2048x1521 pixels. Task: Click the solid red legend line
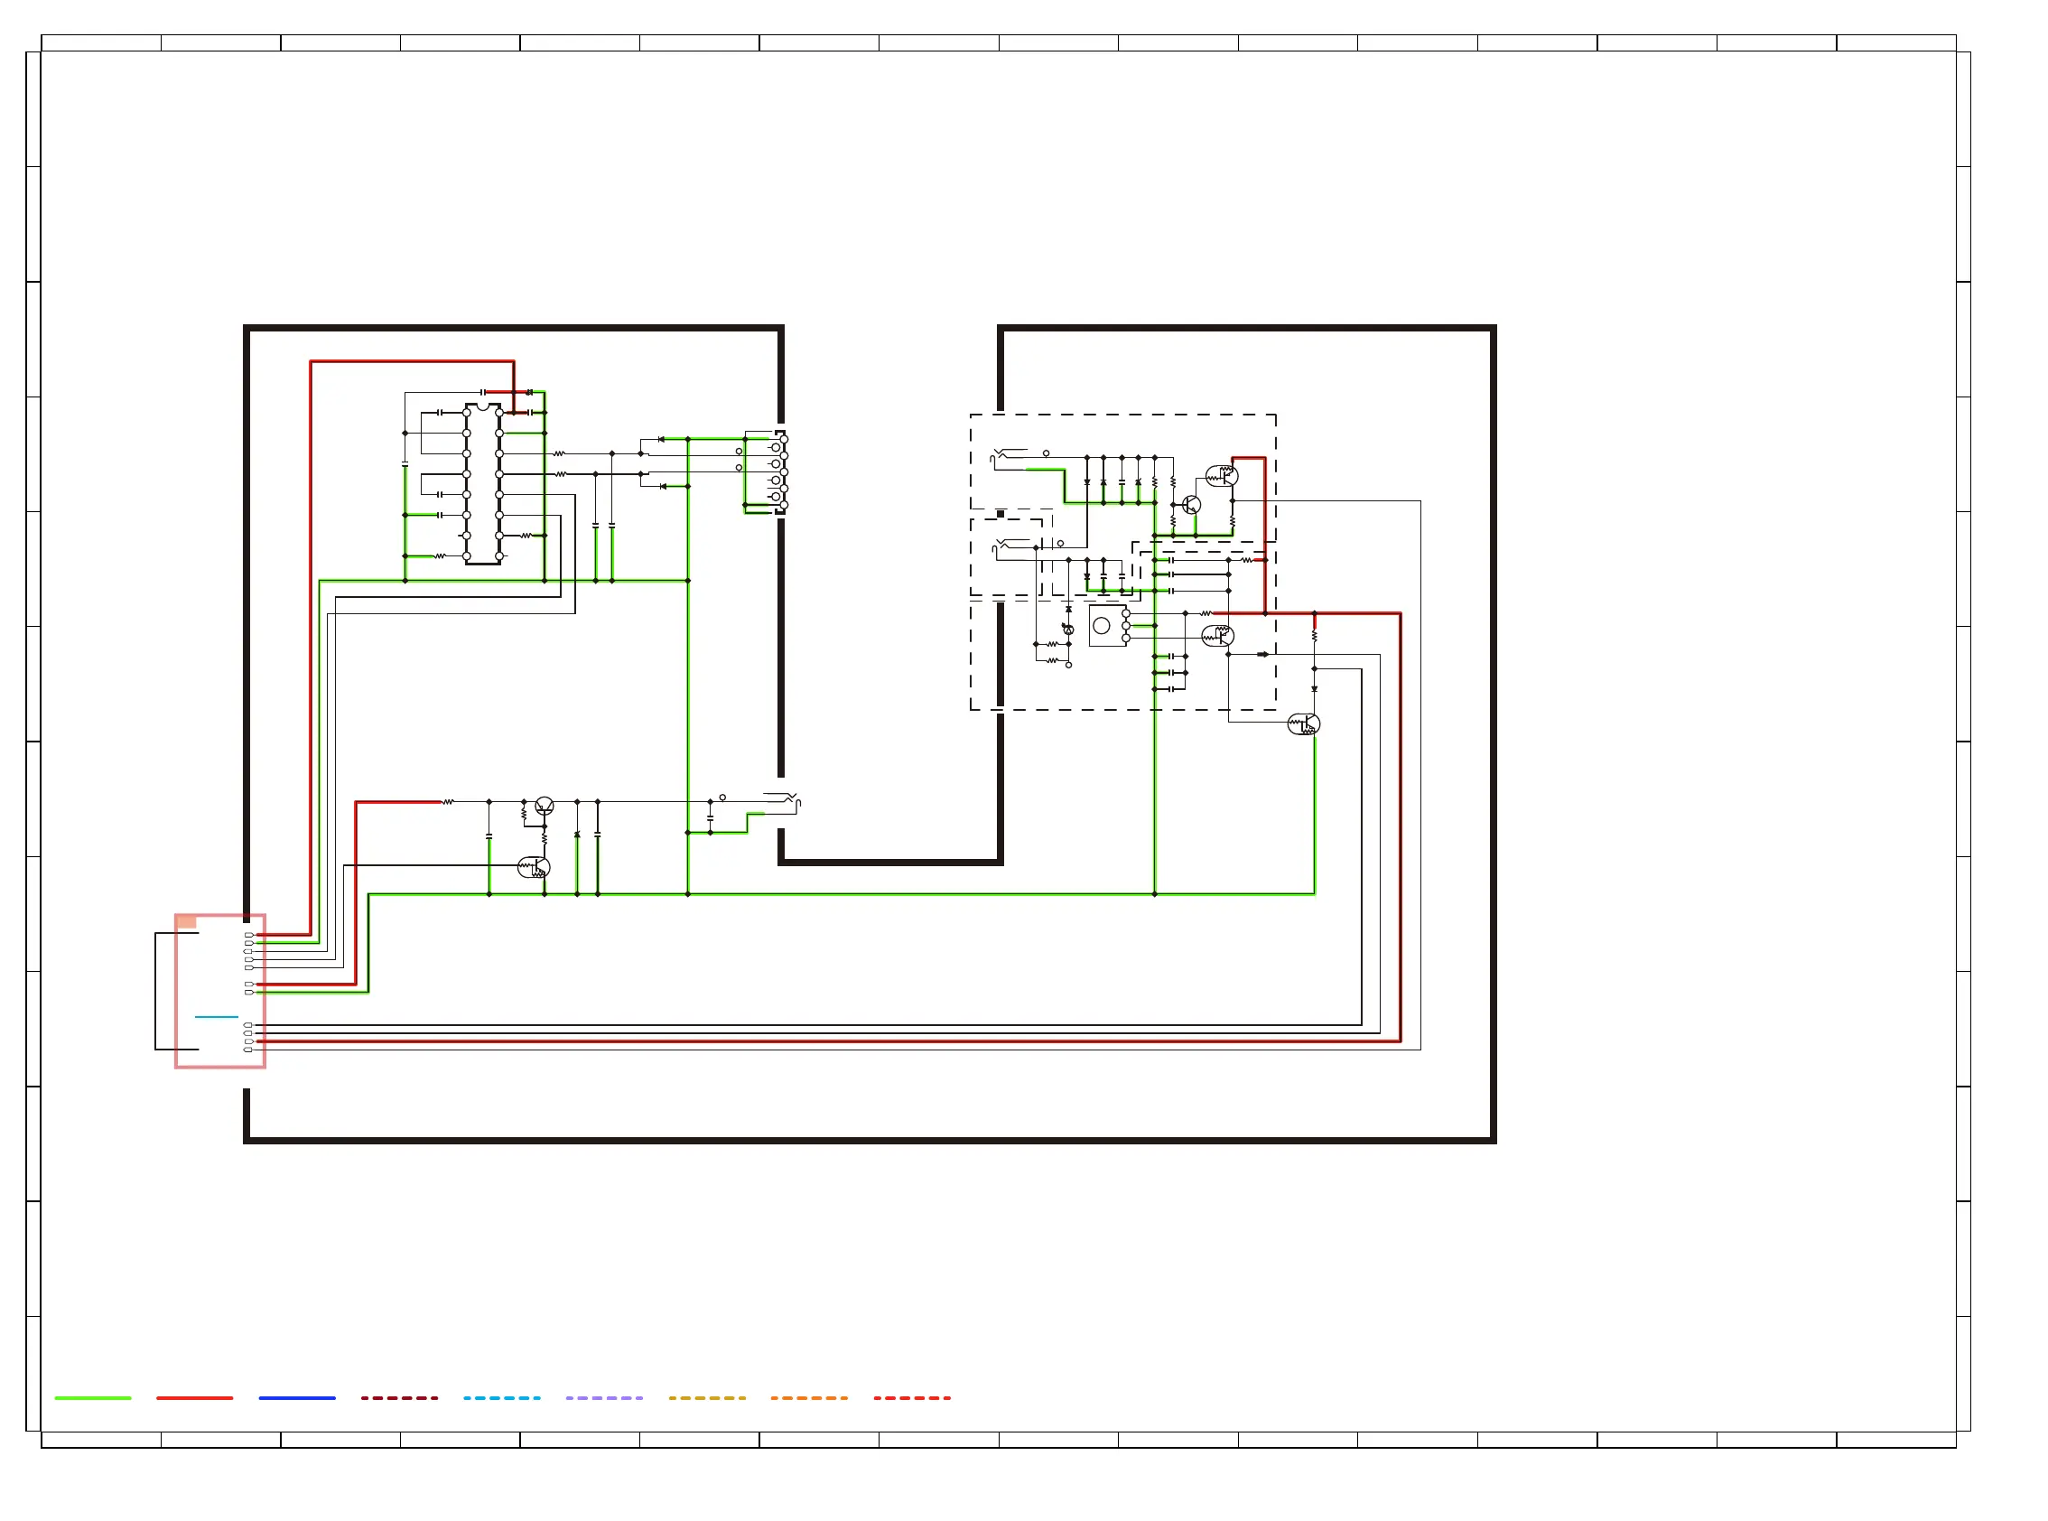[194, 1397]
